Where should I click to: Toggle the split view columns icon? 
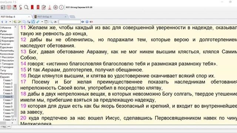46,22
